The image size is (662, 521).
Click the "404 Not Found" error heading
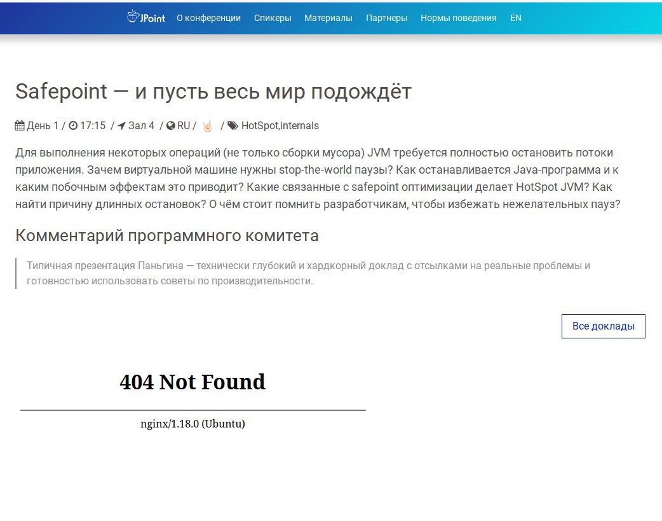[193, 382]
